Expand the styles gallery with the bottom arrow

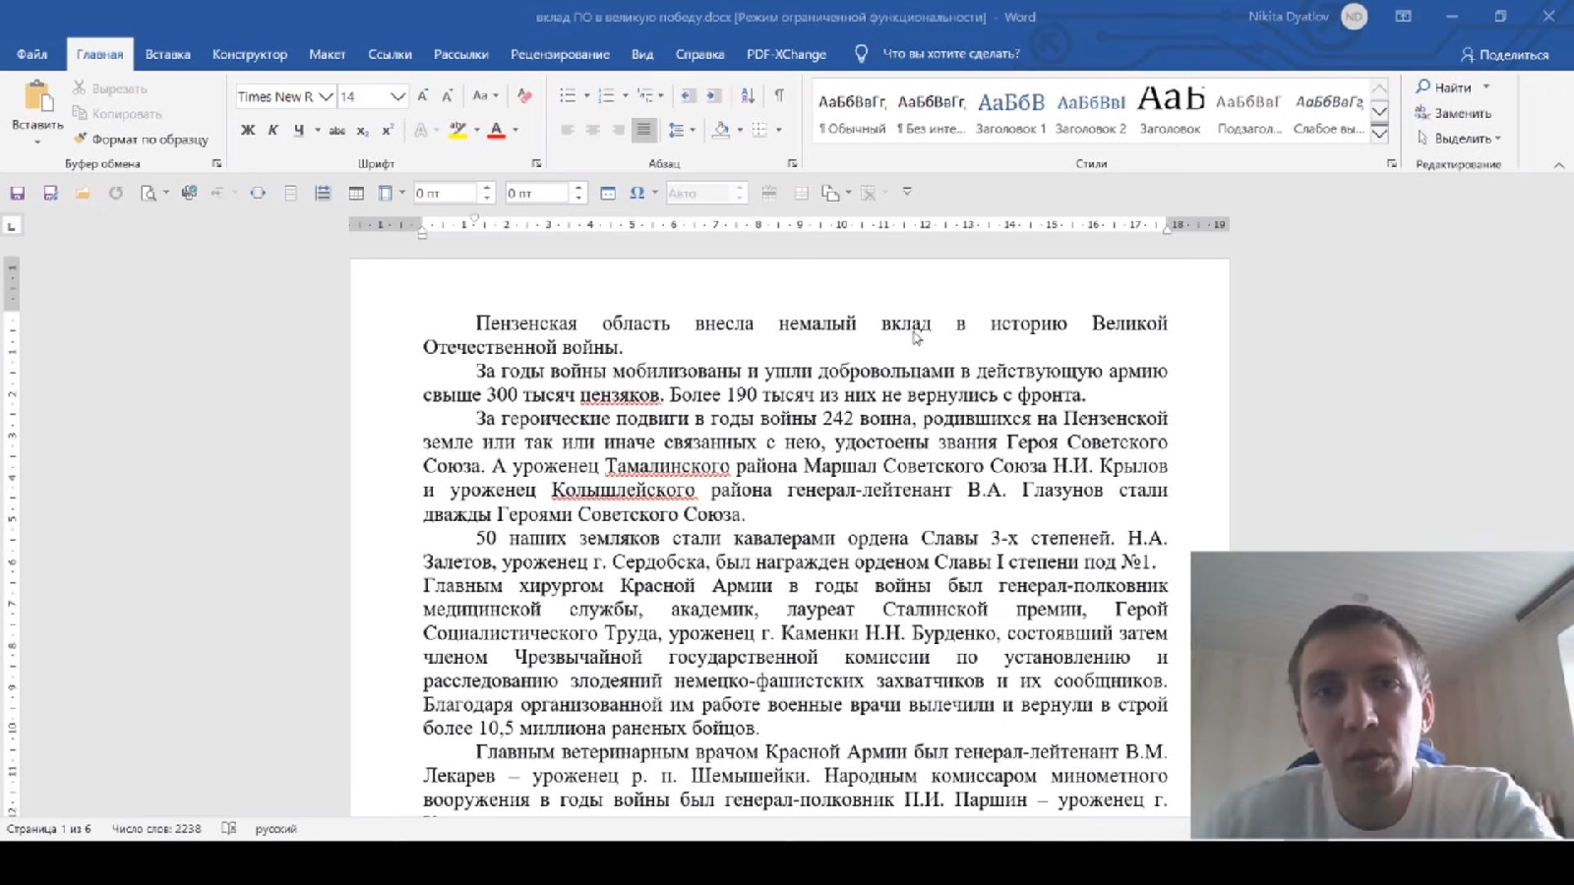pos(1380,132)
